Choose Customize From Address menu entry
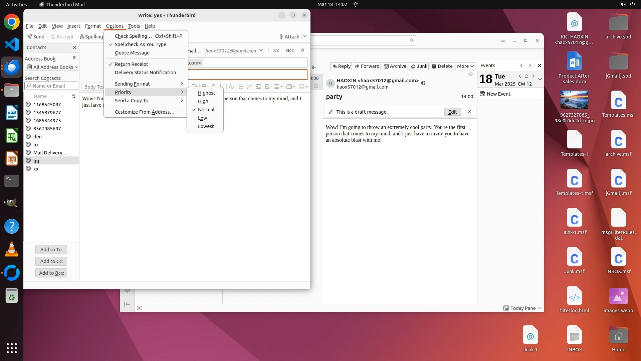This screenshot has height=361, width=641. [144, 112]
